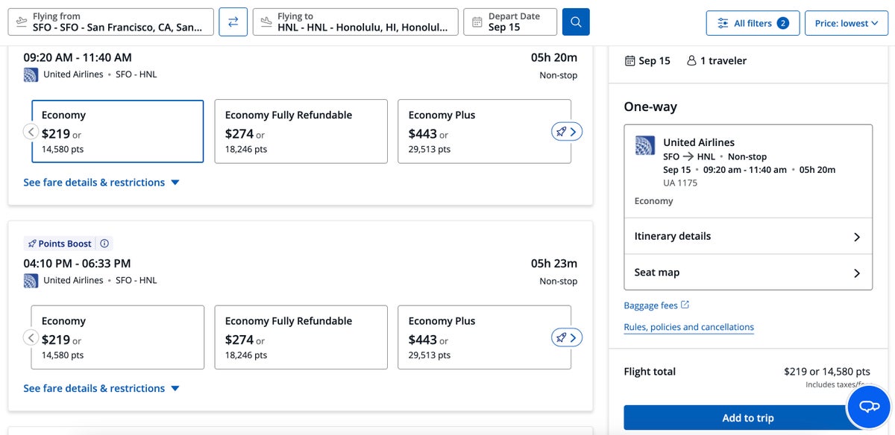
Task: Click 09:20 AM - 11:40 AM departure time
Action: [78, 57]
